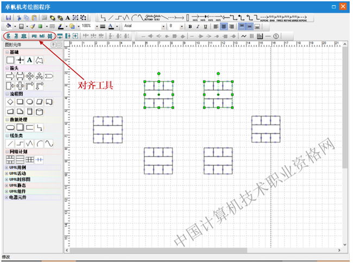The width and height of the screenshot is (353, 263).
Task: Open the Arial font name dropdown
Action: click(163, 26)
